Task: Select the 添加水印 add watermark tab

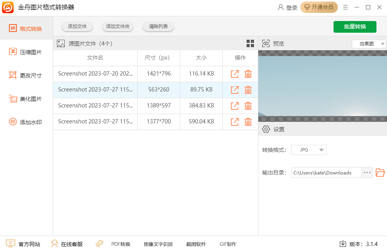Action: (x=26, y=122)
